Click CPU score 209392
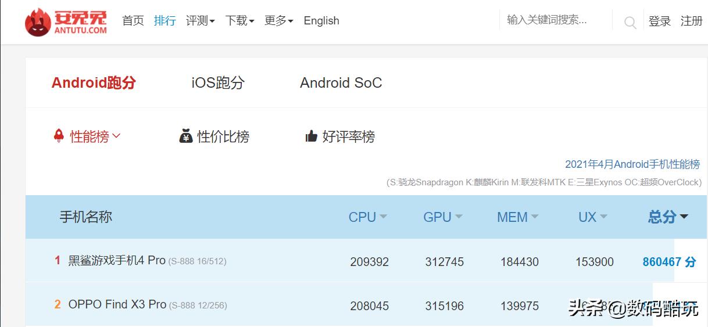Image resolution: width=708 pixels, height=327 pixels. click(x=370, y=262)
